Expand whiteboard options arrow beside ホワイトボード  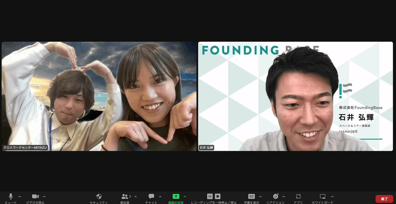(x=332, y=196)
